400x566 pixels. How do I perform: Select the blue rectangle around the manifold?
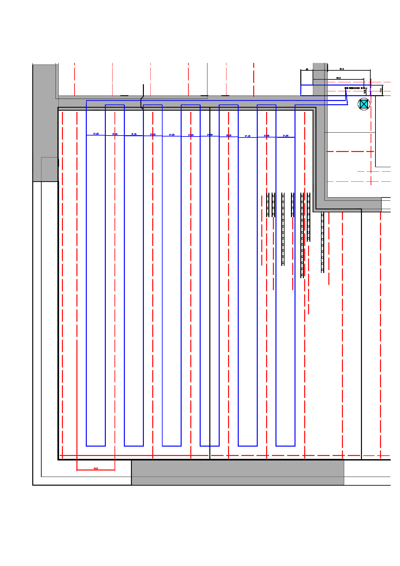[335, 85]
